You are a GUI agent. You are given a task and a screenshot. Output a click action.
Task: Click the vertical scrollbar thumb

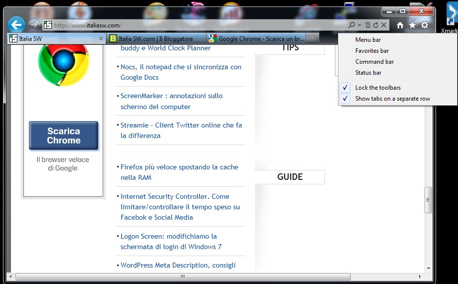point(428,200)
